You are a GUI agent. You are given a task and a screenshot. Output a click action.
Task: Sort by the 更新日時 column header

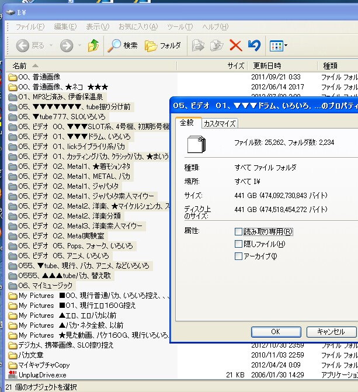tap(283, 66)
